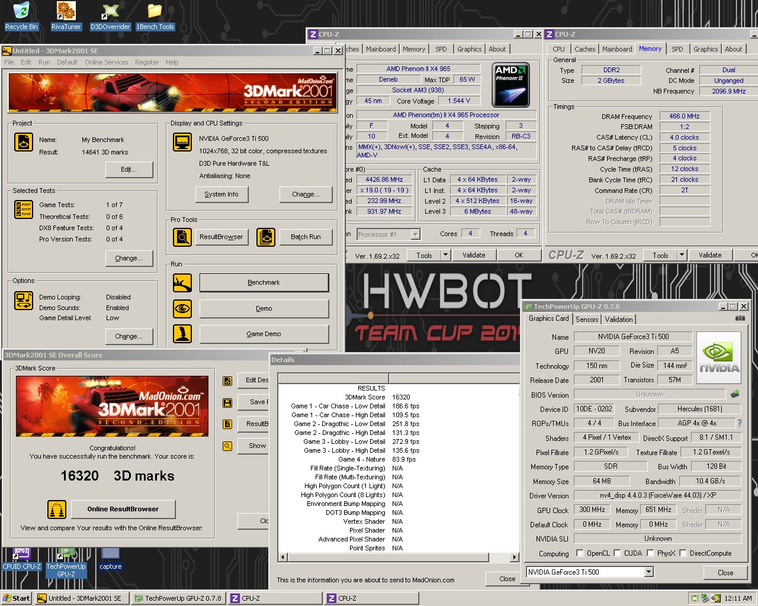Viewport: 758px width, 606px height.
Task: Open D3DOverrider desktop shortcut
Action: coord(110,16)
